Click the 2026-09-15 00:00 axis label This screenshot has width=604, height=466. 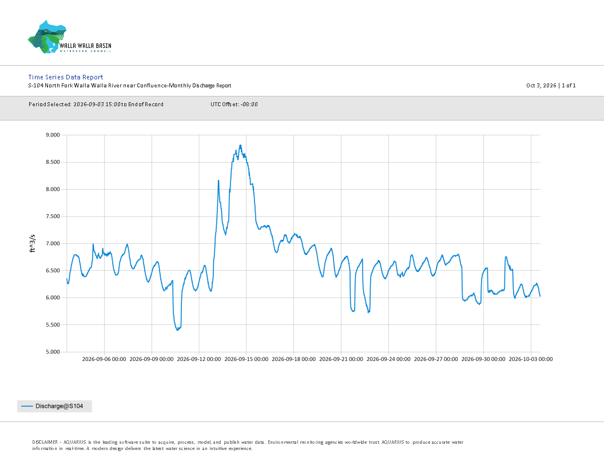tap(246, 359)
